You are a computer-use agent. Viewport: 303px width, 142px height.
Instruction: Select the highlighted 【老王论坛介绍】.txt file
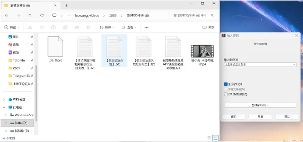pos(114,50)
